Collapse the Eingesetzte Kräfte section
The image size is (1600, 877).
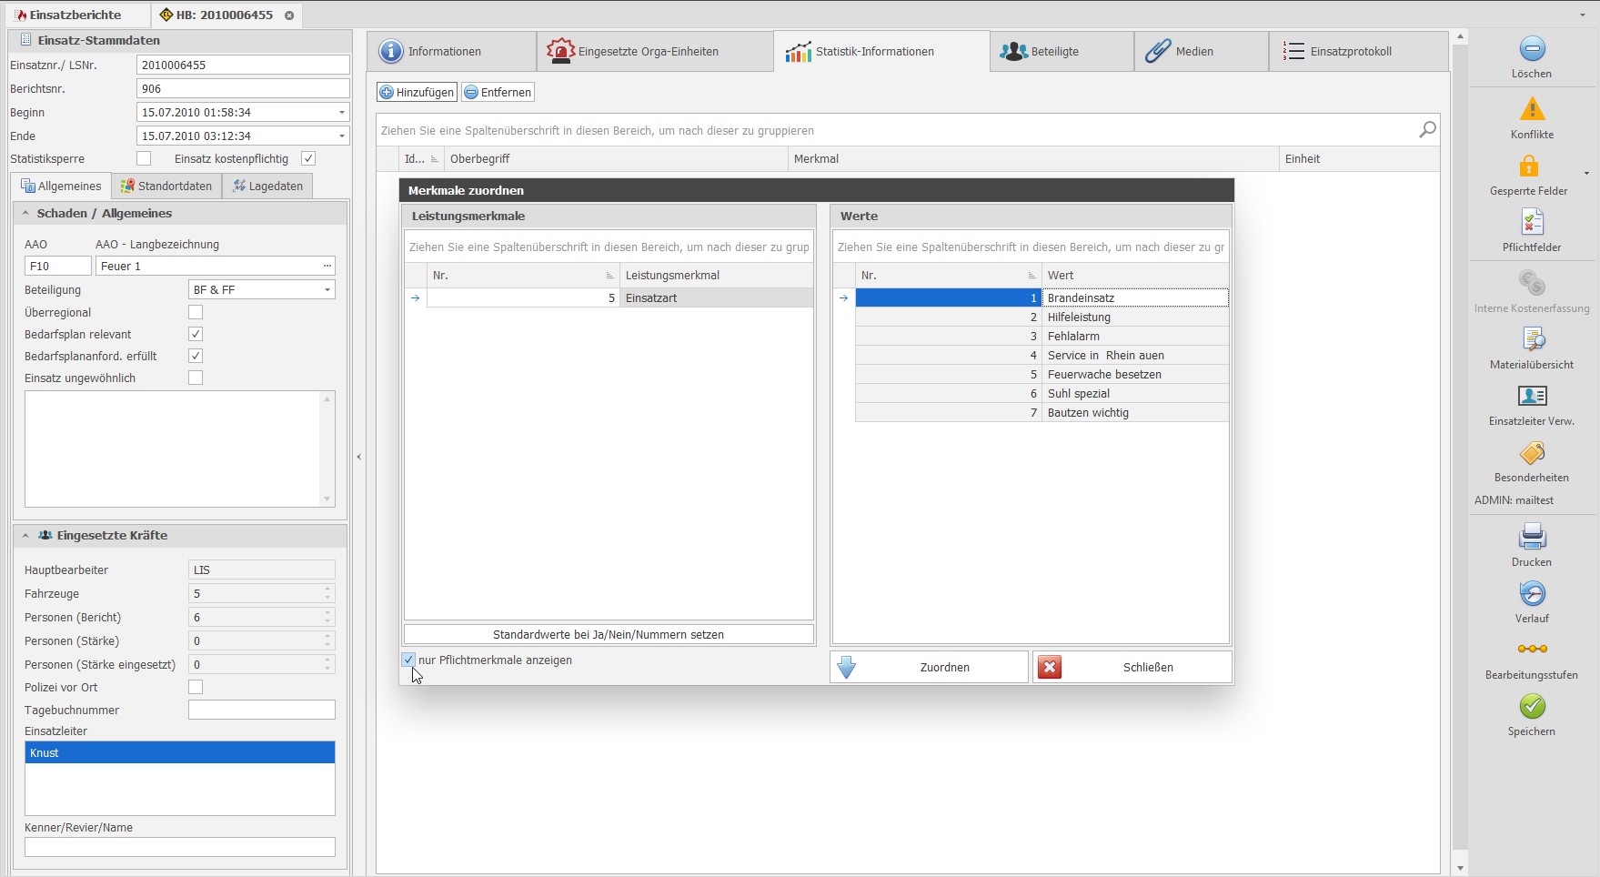25,536
